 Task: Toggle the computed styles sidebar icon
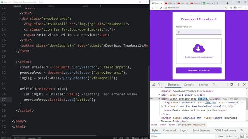point(242,136)
